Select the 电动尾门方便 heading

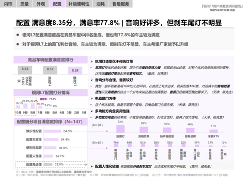[x=105, y=99]
